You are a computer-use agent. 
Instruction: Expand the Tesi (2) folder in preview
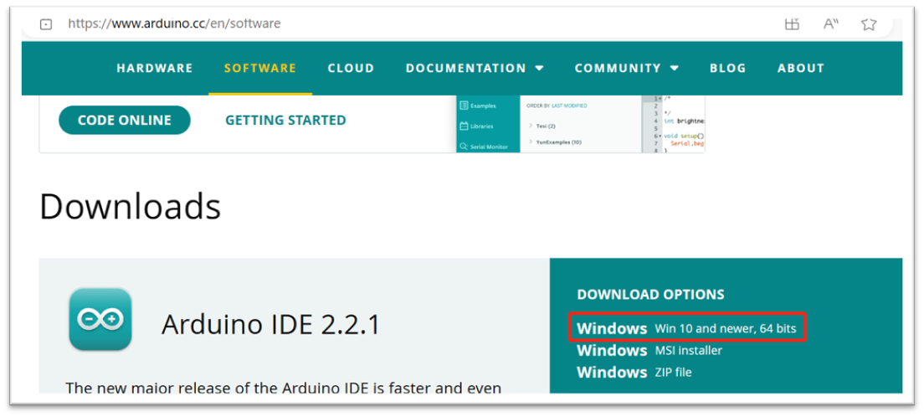pos(542,126)
